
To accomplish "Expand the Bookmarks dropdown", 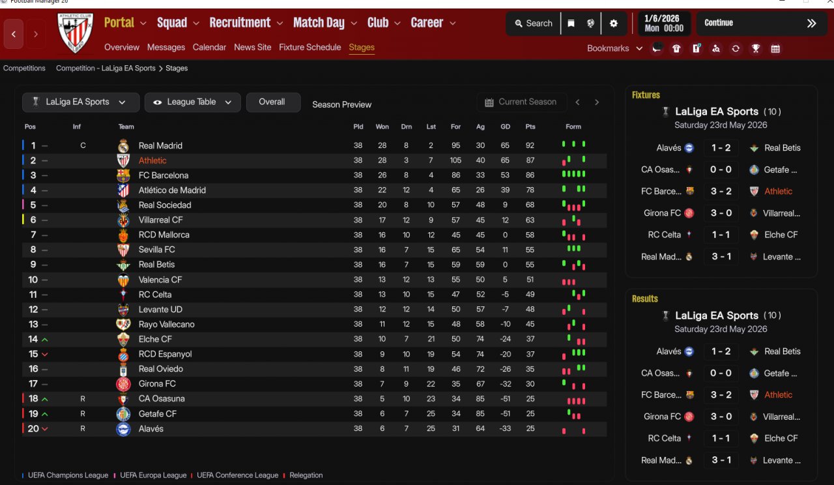I will [x=614, y=48].
